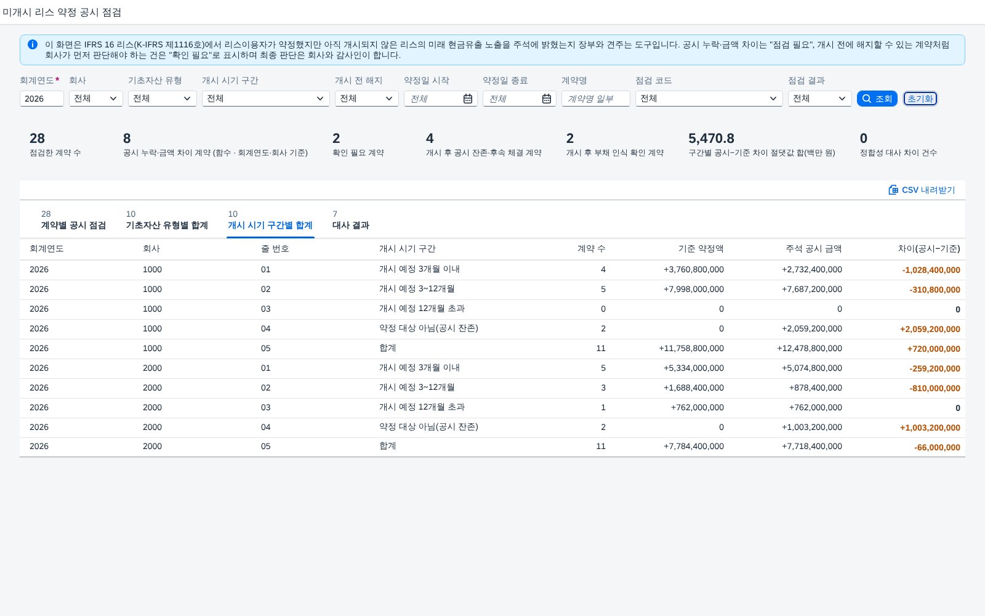Switch to 계약별 공시 점검 tab

73,220
